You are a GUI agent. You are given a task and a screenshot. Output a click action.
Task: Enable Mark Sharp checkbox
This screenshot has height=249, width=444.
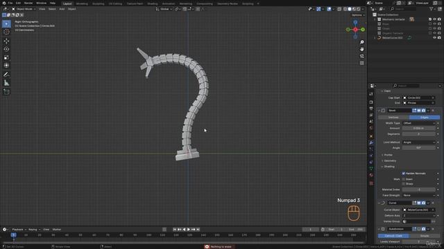404,184
